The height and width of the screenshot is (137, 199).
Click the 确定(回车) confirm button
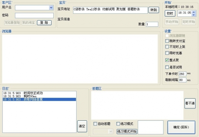181,127
